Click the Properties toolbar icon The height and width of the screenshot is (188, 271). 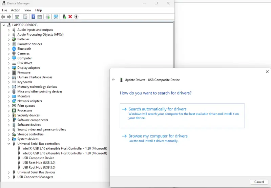click(25, 17)
